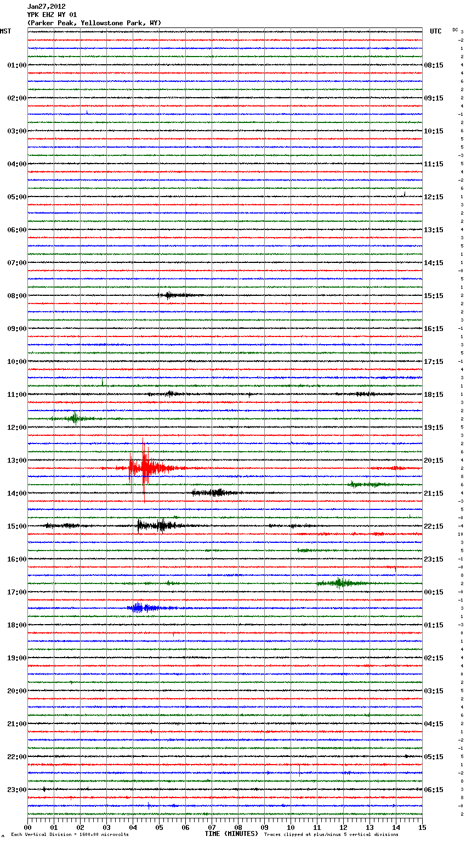
Task: Click the DC value 10 beside the 22:15 row
Action: (x=461, y=534)
